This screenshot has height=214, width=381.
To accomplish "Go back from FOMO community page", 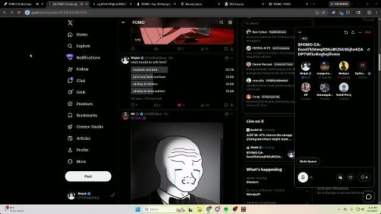I will tap(123, 23).
